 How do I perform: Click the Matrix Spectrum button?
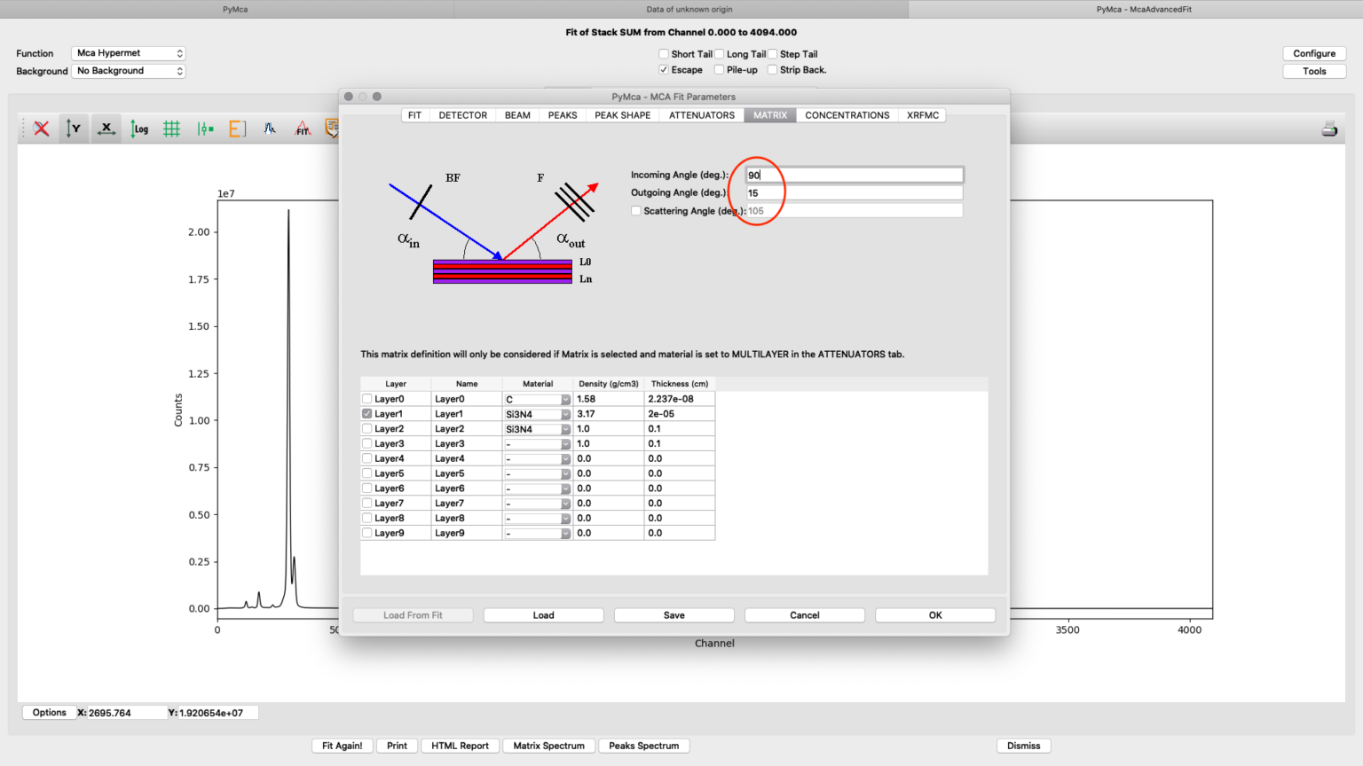(548, 746)
